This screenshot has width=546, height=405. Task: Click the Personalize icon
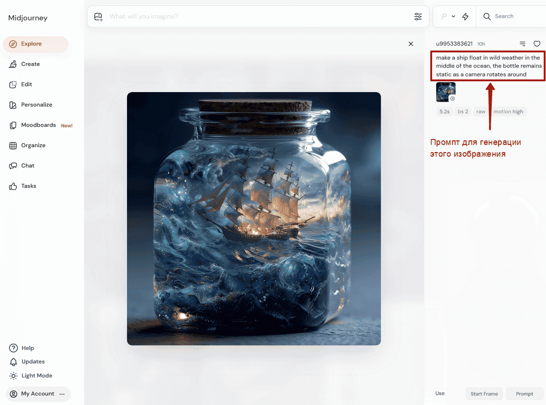click(x=13, y=105)
